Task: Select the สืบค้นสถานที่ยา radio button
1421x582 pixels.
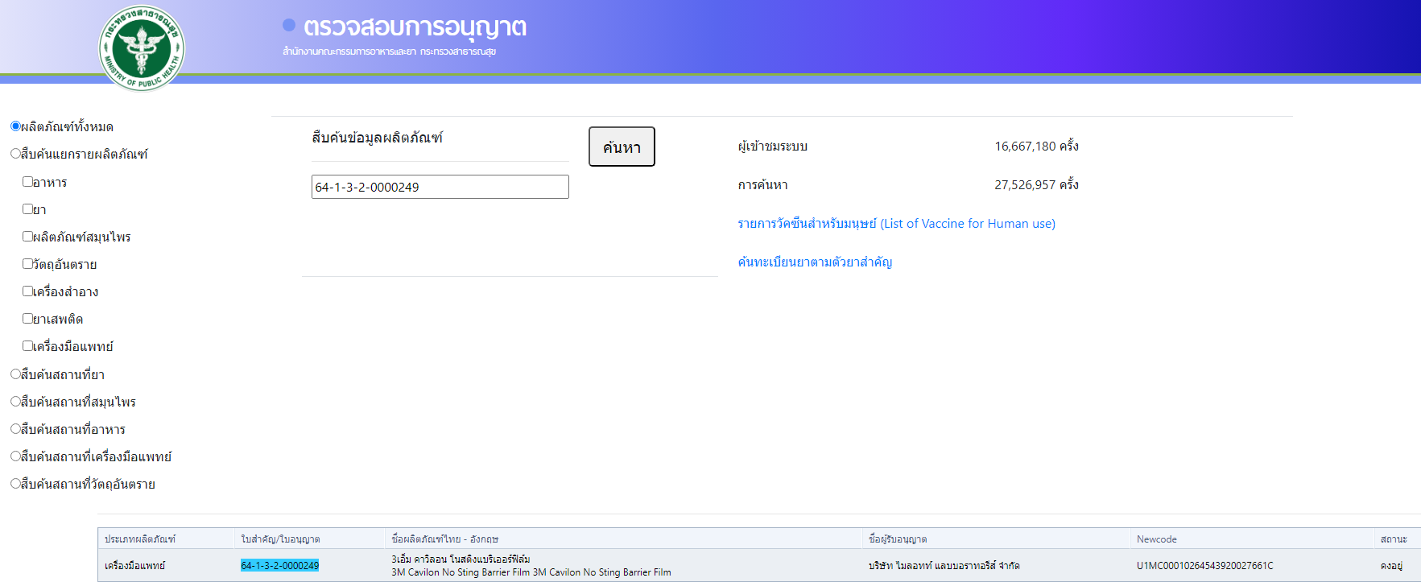Action: tap(15, 374)
